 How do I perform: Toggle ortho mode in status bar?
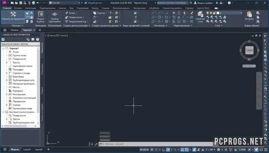coord(163,150)
